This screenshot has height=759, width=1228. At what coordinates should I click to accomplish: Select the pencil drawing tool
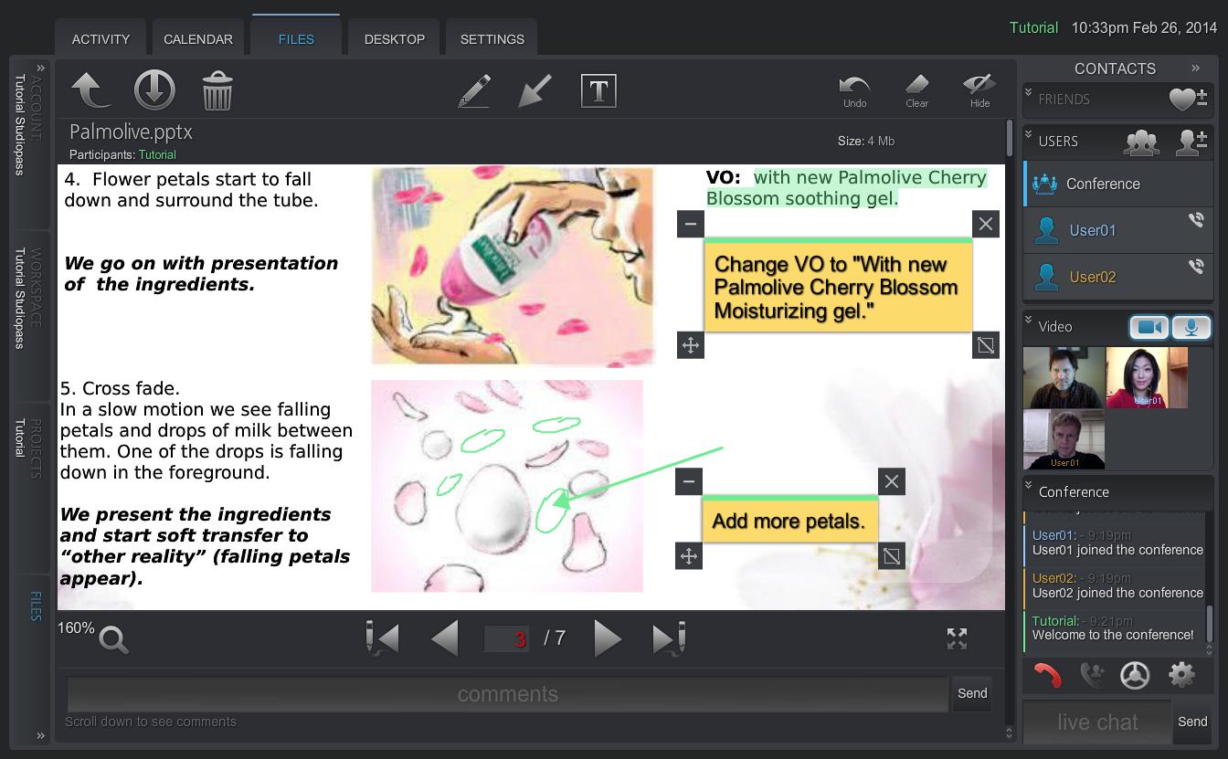474,91
